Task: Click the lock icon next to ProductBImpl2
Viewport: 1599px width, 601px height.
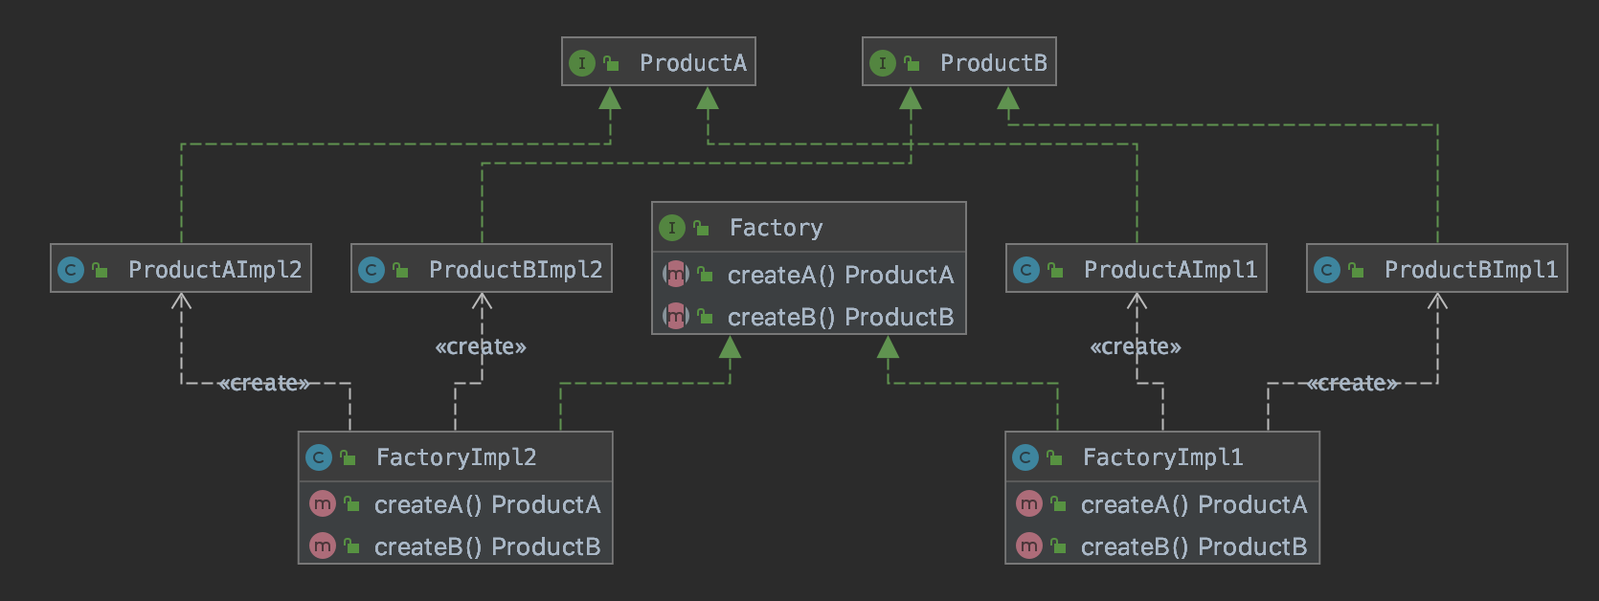Action: 400,270
